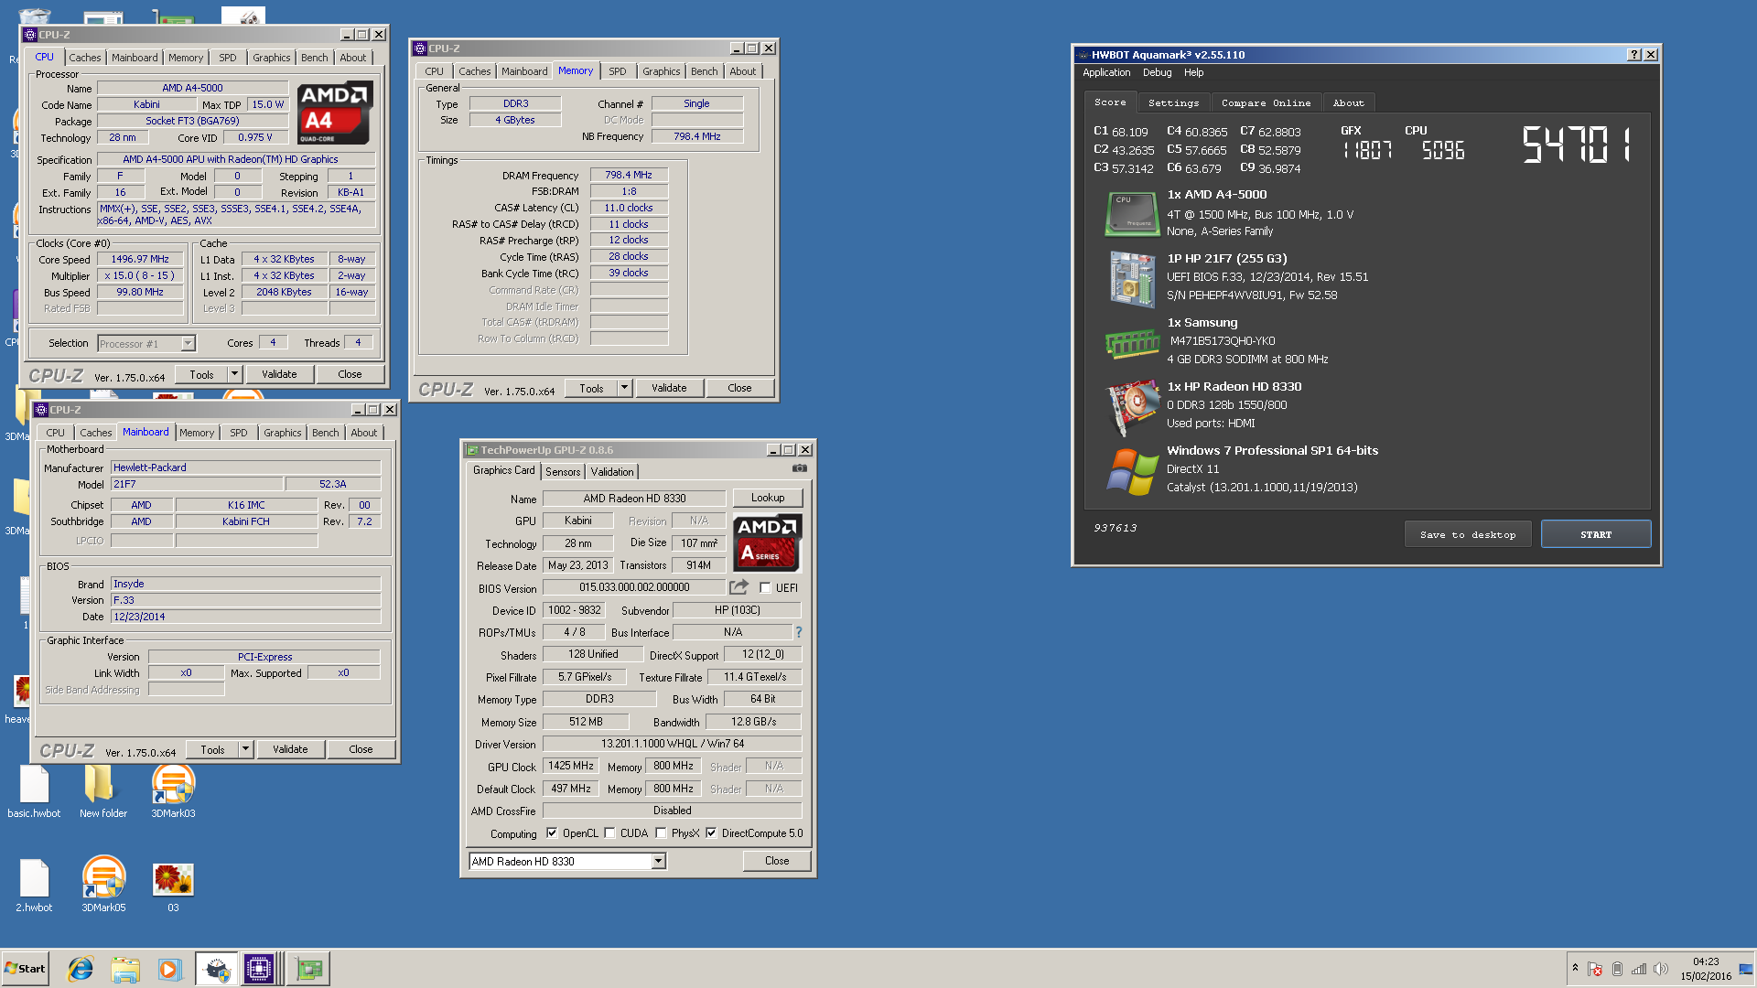Open the Caches tab in top-left CPU-Z

click(x=85, y=57)
